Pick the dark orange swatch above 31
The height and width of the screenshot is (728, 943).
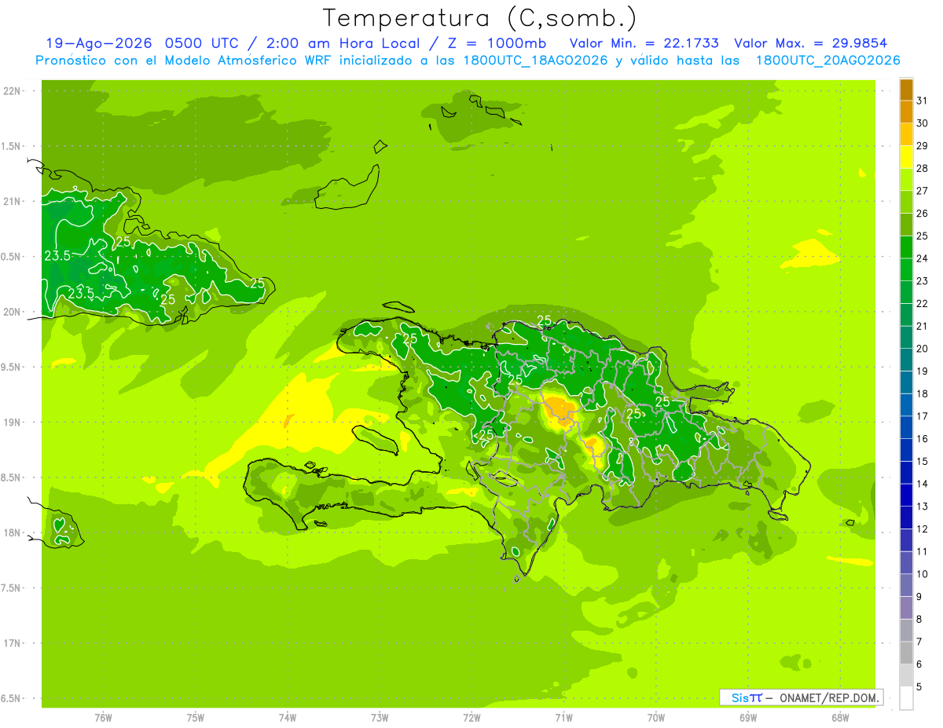pos(906,90)
